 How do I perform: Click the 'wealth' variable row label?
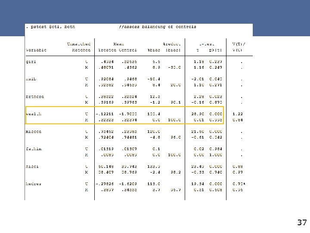34,113
